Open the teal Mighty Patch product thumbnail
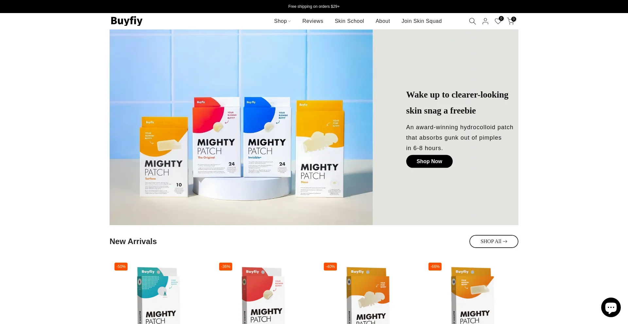 [159, 295]
